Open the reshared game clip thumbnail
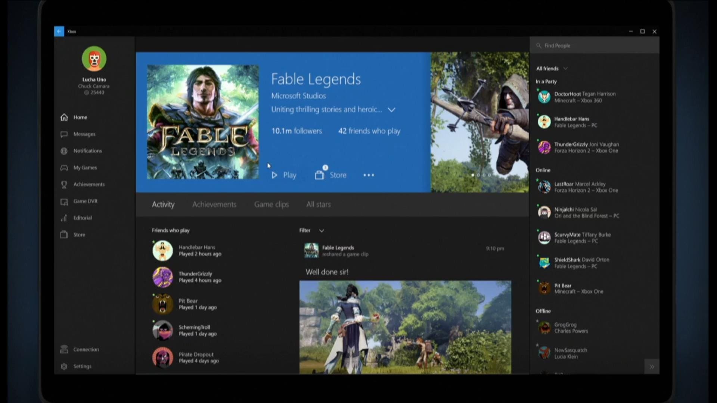This screenshot has height=403, width=717. pyautogui.click(x=405, y=327)
